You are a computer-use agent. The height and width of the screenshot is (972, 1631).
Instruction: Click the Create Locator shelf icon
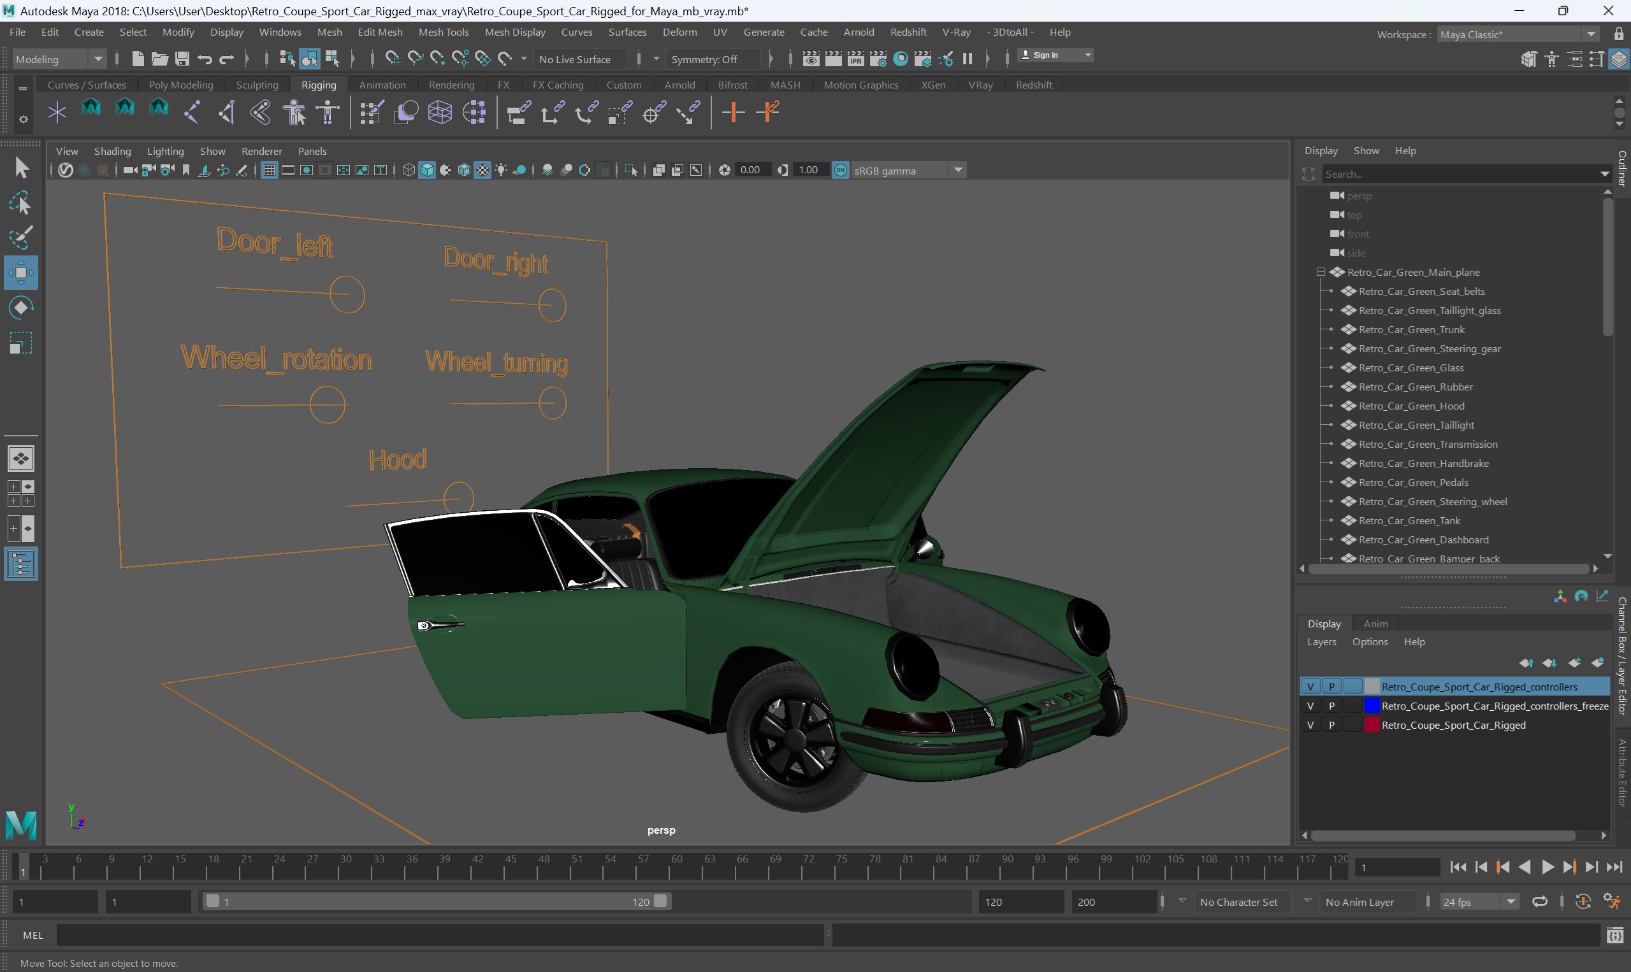pos(57,112)
